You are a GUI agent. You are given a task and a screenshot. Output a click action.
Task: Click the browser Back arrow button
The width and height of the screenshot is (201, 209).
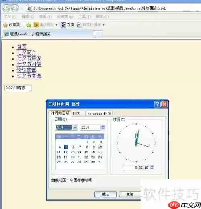pyautogui.click(x=6, y=8)
